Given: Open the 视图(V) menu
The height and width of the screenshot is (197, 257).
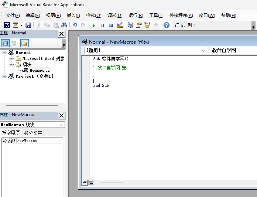Looking at the screenshot, I should tap(54, 16).
